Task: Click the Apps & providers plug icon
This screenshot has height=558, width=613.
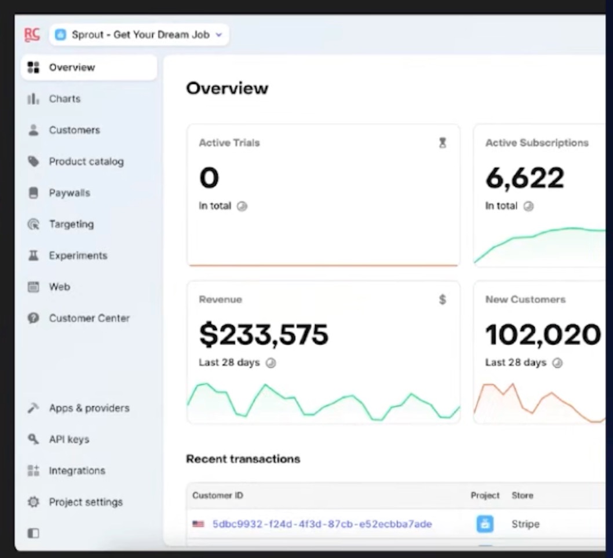Action: tap(33, 408)
